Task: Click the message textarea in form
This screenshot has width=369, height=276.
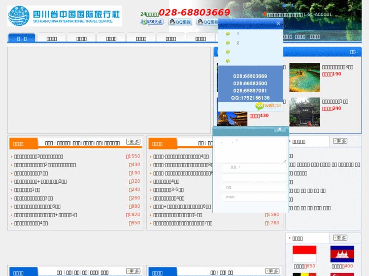Action: 251,150
